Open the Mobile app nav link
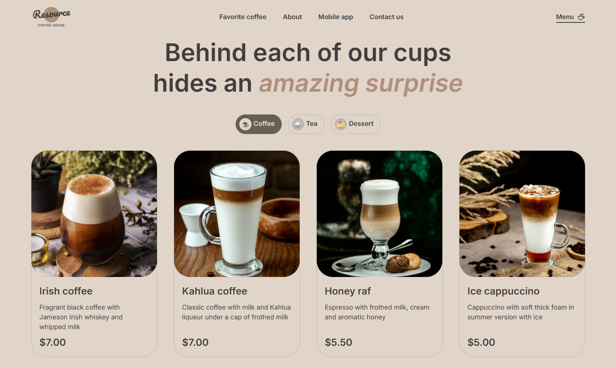 click(x=336, y=17)
